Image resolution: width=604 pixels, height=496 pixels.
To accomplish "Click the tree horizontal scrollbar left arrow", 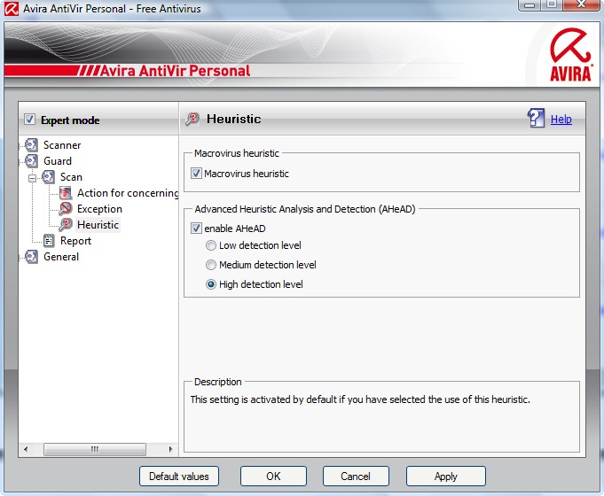I will pos(26,449).
